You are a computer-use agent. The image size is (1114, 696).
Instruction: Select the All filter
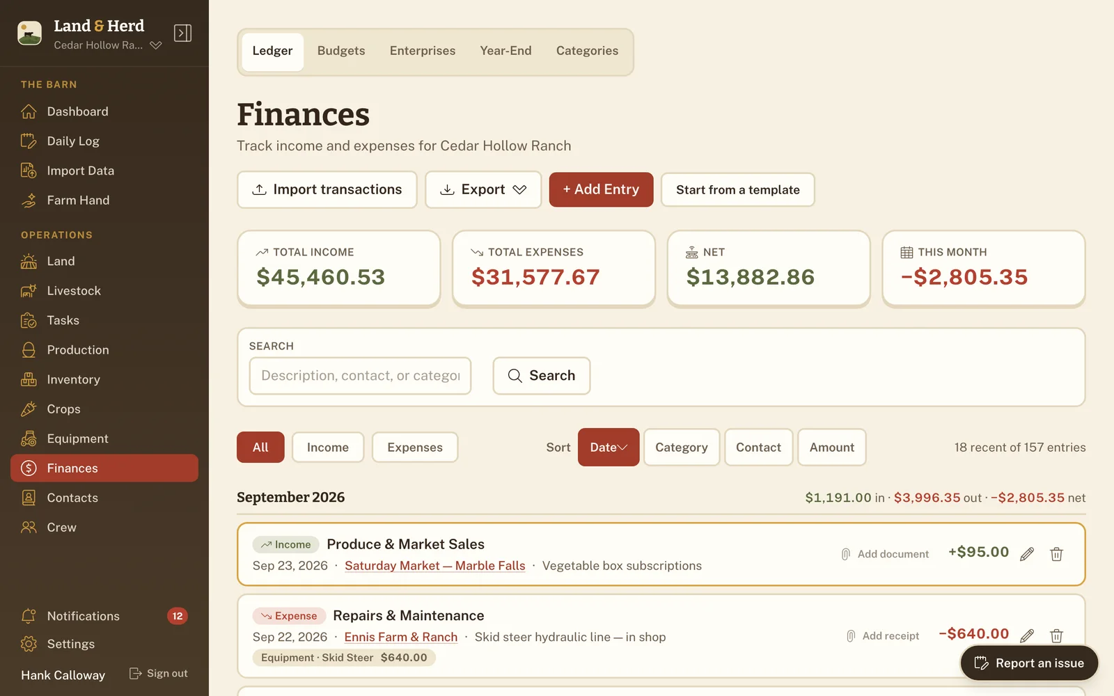pos(260,448)
